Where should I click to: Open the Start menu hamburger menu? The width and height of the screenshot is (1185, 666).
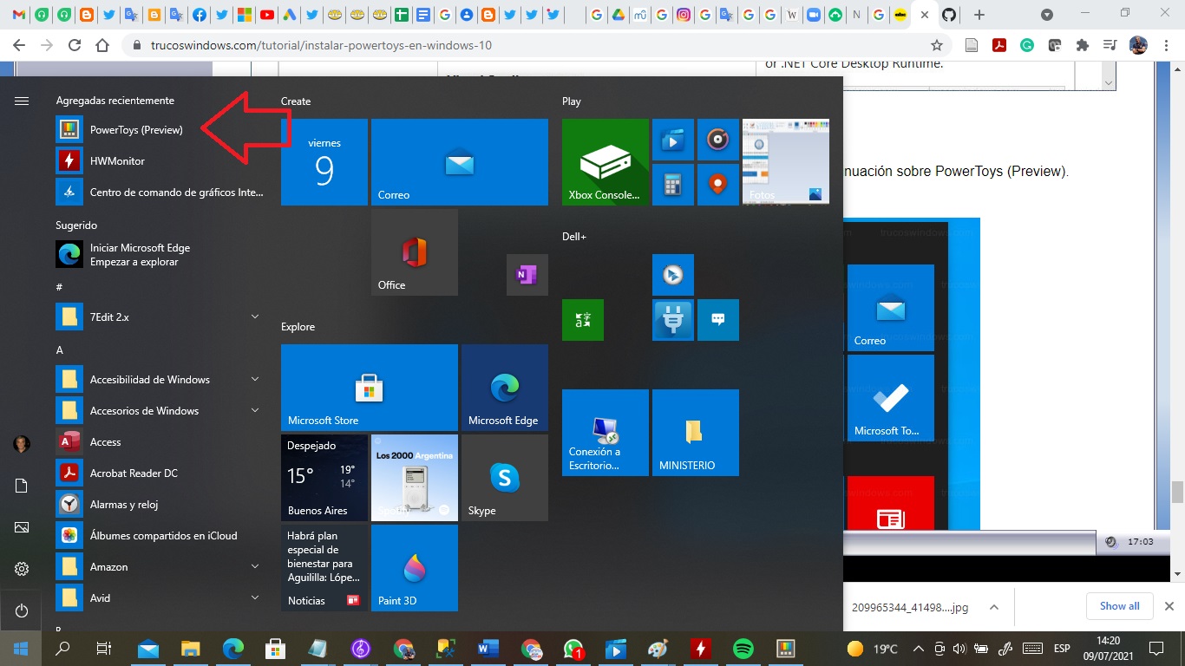(x=21, y=99)
